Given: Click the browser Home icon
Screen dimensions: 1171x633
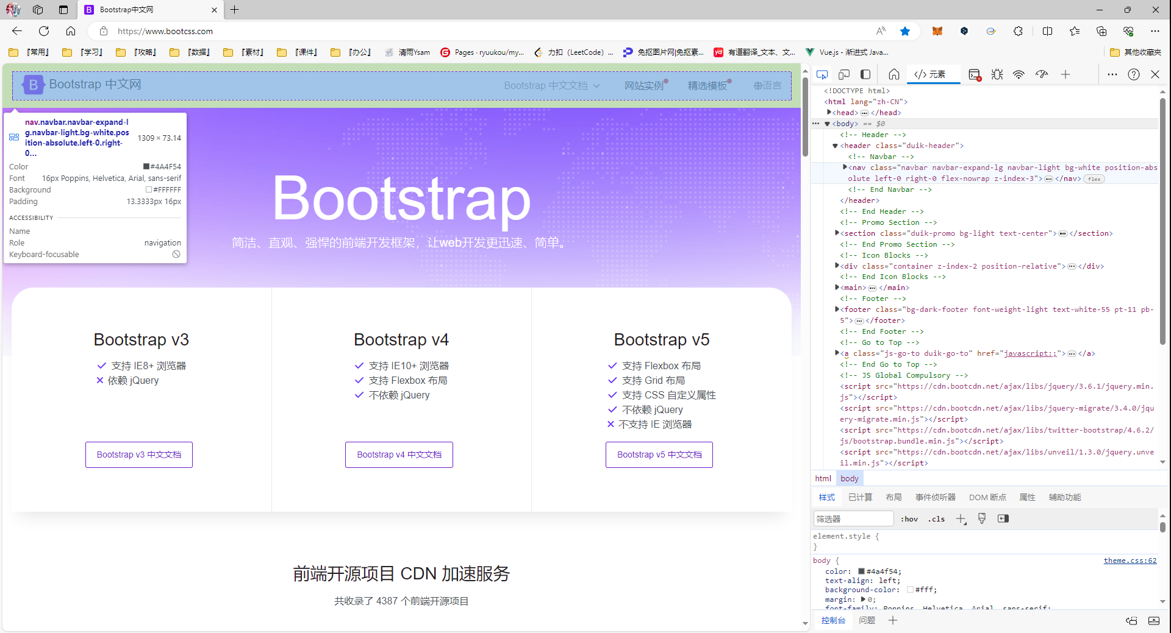Looking at the screenshot, I should 71,31.
